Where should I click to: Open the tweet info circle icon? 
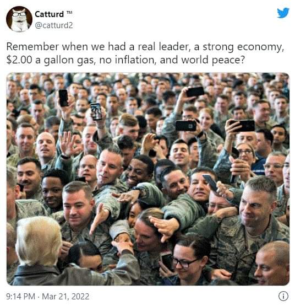coord(283,296)
